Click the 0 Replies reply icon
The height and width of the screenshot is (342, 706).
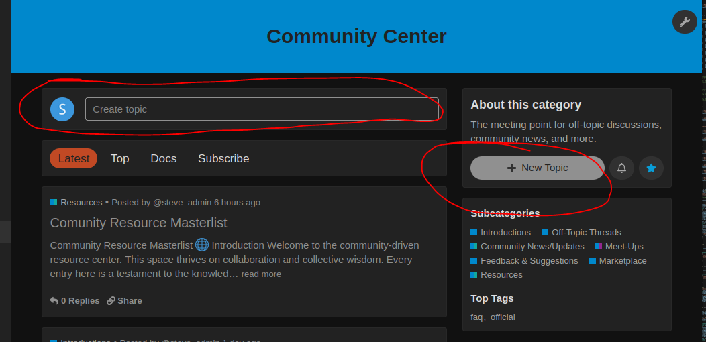click(54, 300)
